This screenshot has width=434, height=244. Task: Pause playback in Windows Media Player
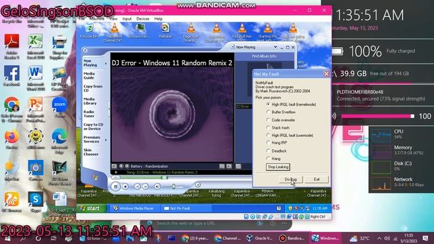[116, 186]
